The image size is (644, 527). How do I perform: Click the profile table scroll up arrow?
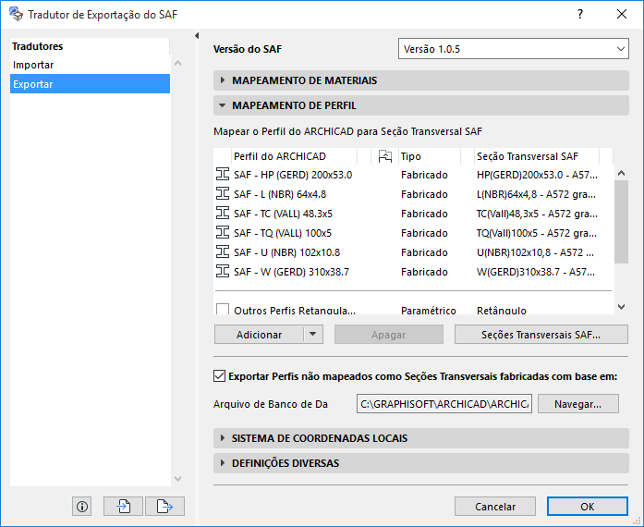pos(622,174)
